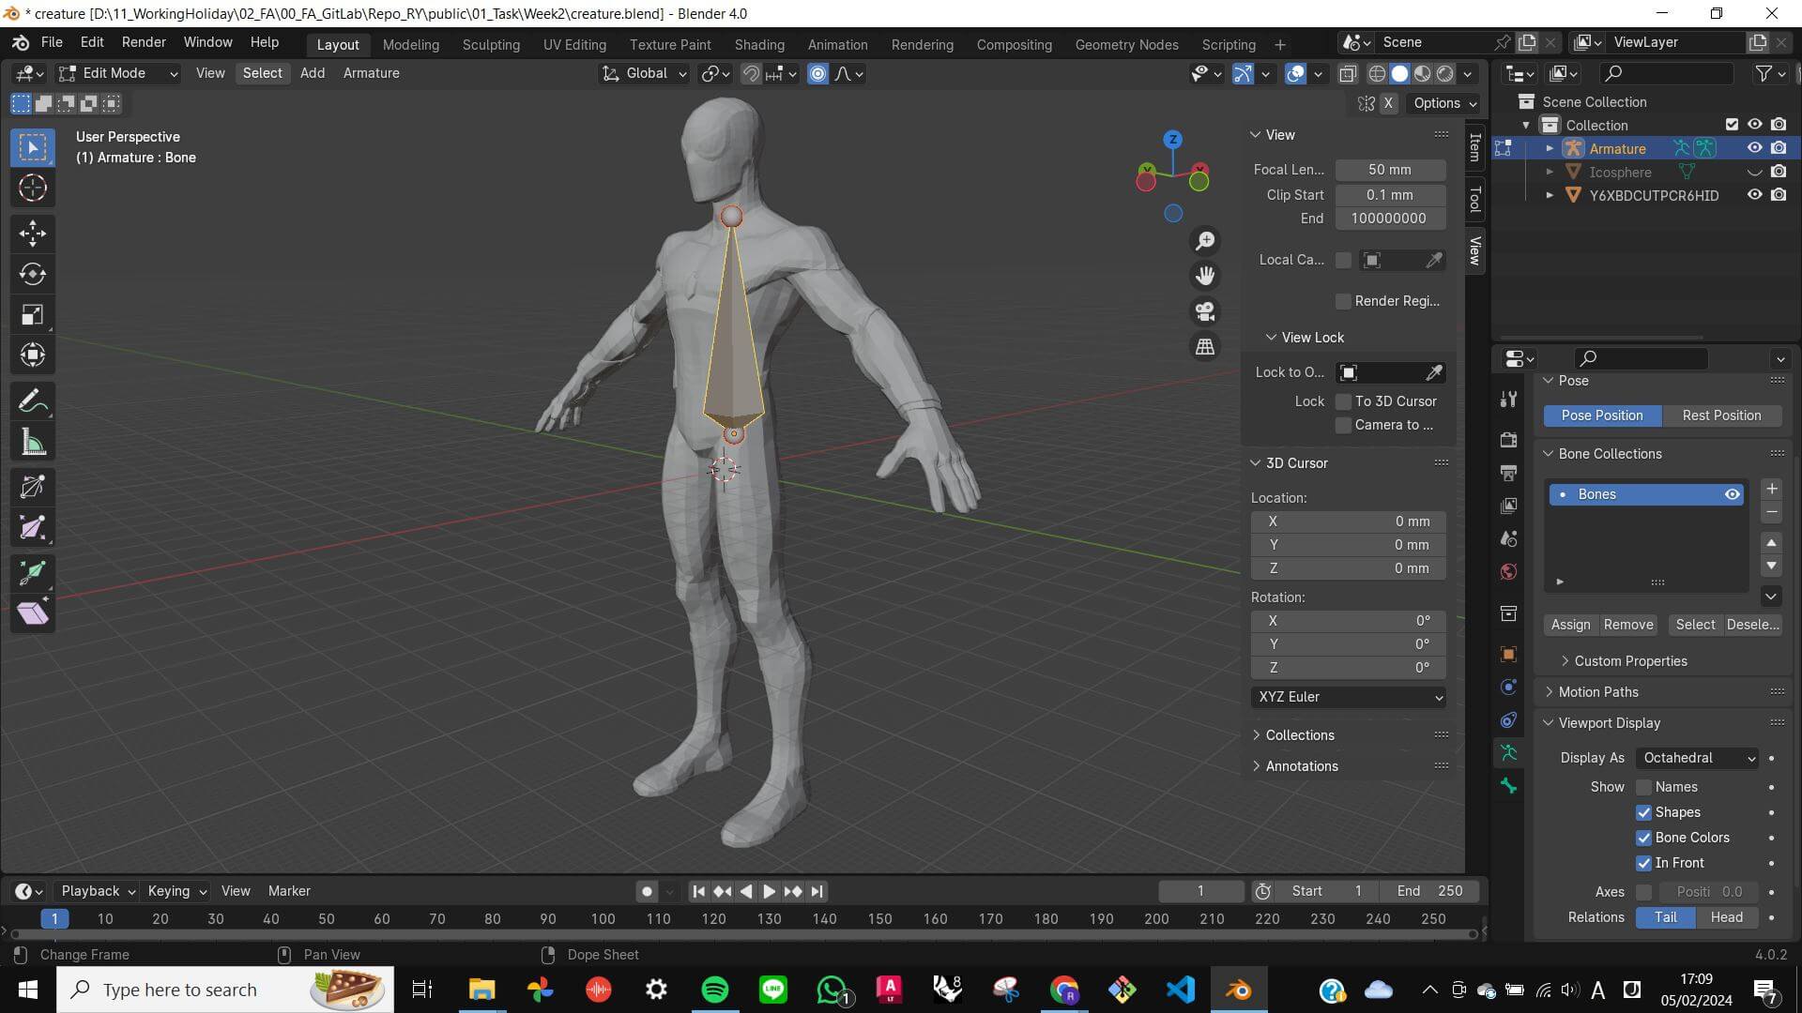Enable Lock To 3D Cursor checkbox

point(1343,401)
